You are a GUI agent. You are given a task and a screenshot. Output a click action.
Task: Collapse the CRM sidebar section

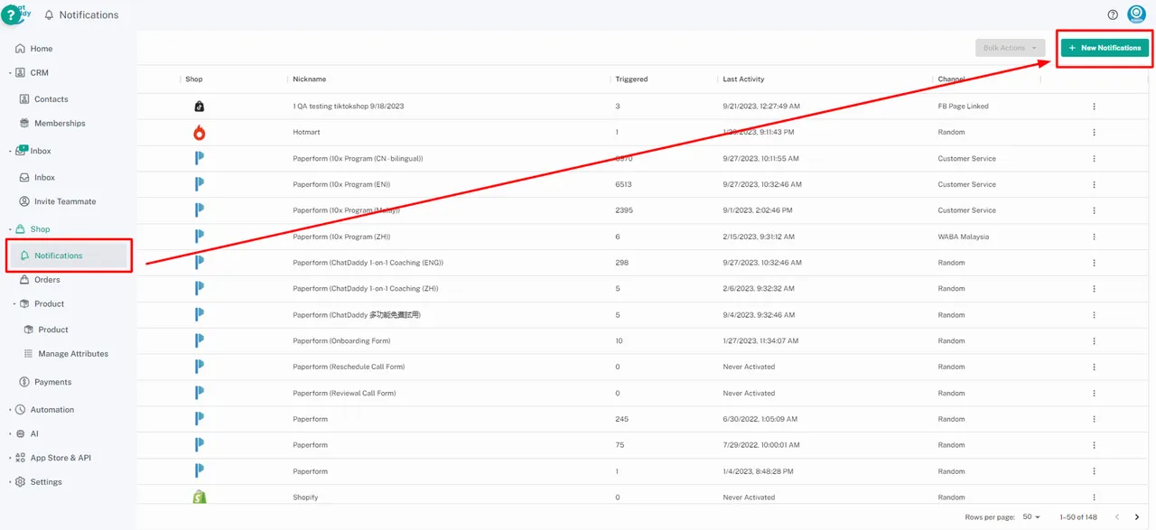[x=39, y=73]
